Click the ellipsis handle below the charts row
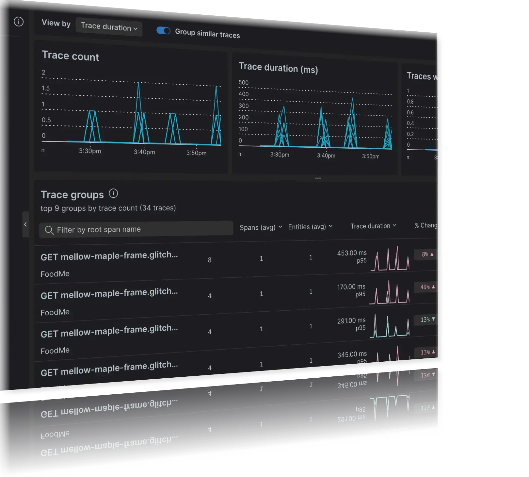 click(x=318, y=178)
